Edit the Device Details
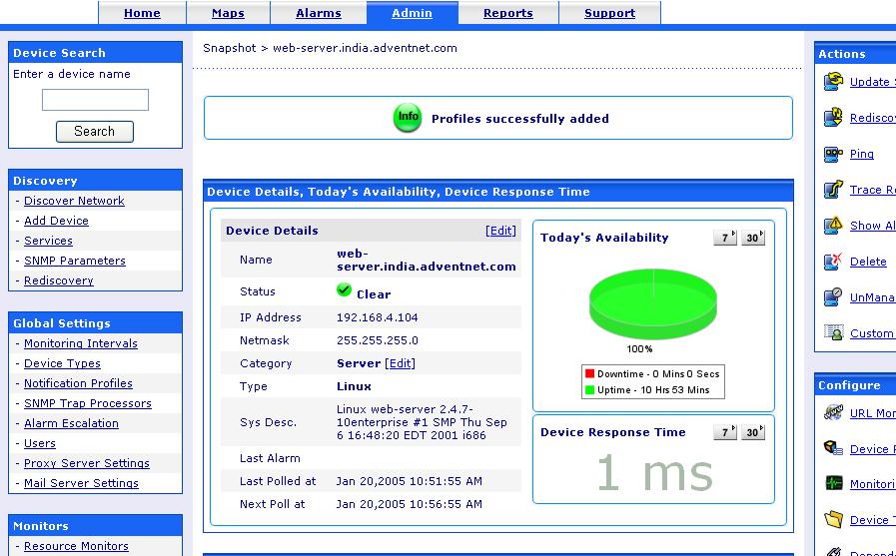The width and height of the screenshot is (896, 556). click(500, 231)
